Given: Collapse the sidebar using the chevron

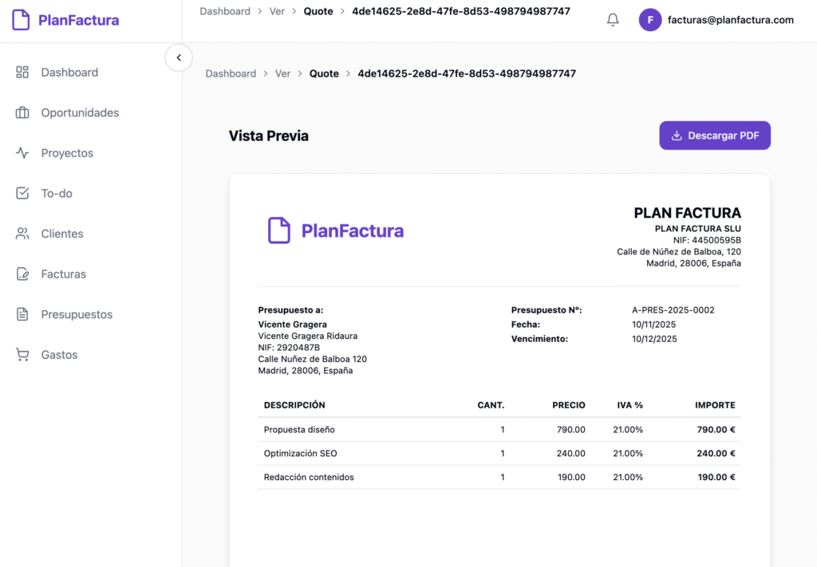Looking at the screenshot, I should click(x=179, y=57).
